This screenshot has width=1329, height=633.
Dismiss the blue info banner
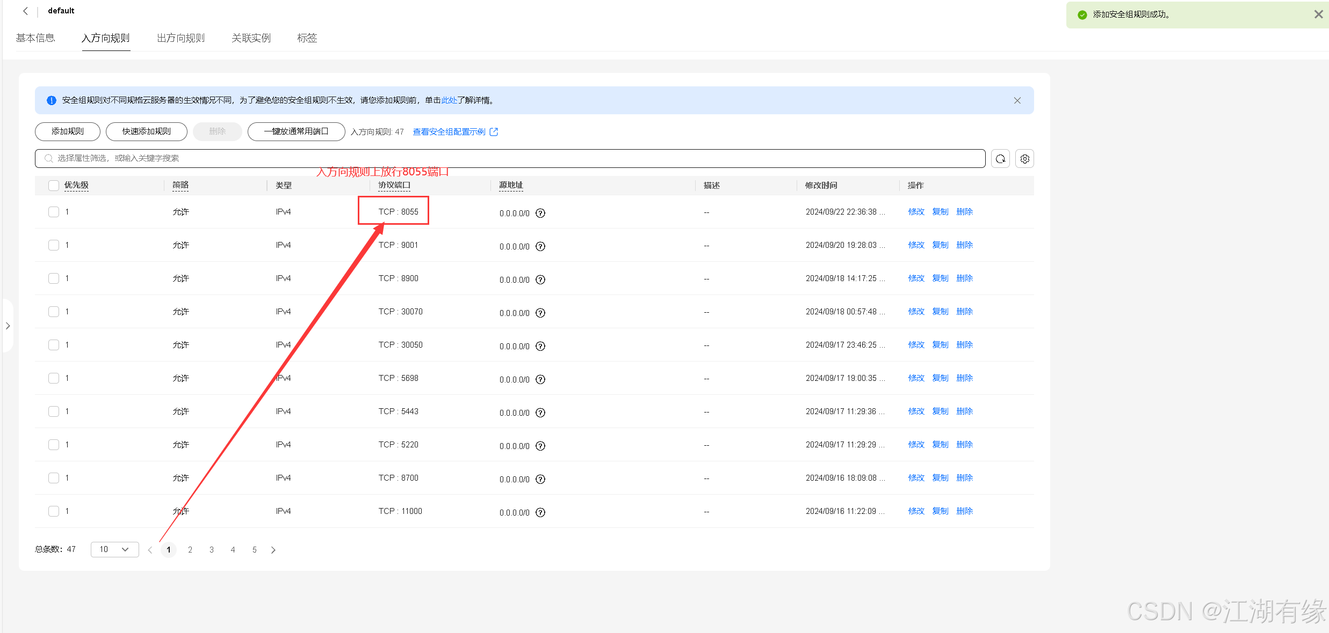pos(1017,100)
